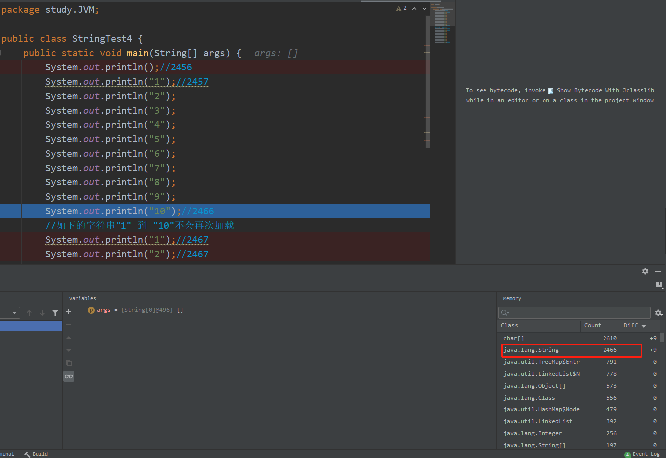The width and height of the screenshot is (666, 458).
Task: Click the println("5") code line
Action: click(x=110, y=139)
